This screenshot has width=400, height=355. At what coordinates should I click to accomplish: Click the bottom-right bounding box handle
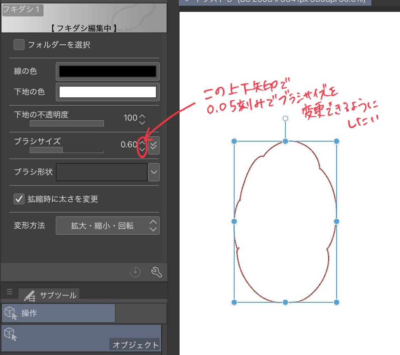pos(337,303)
